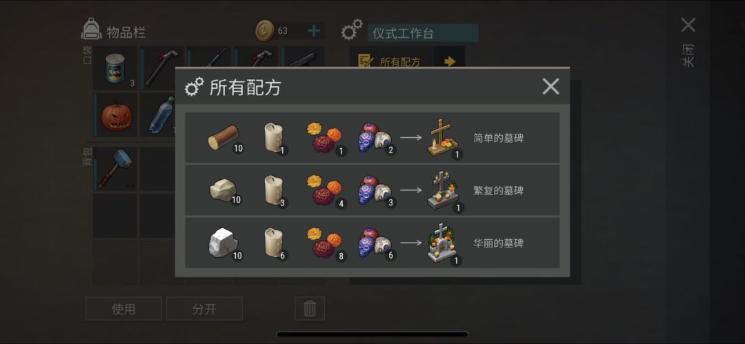Viewport: 745px width, 344px height.
Task: Select the limestone ingredient in 繁复的墓碑 recipe
Action: tap(223, 190)
